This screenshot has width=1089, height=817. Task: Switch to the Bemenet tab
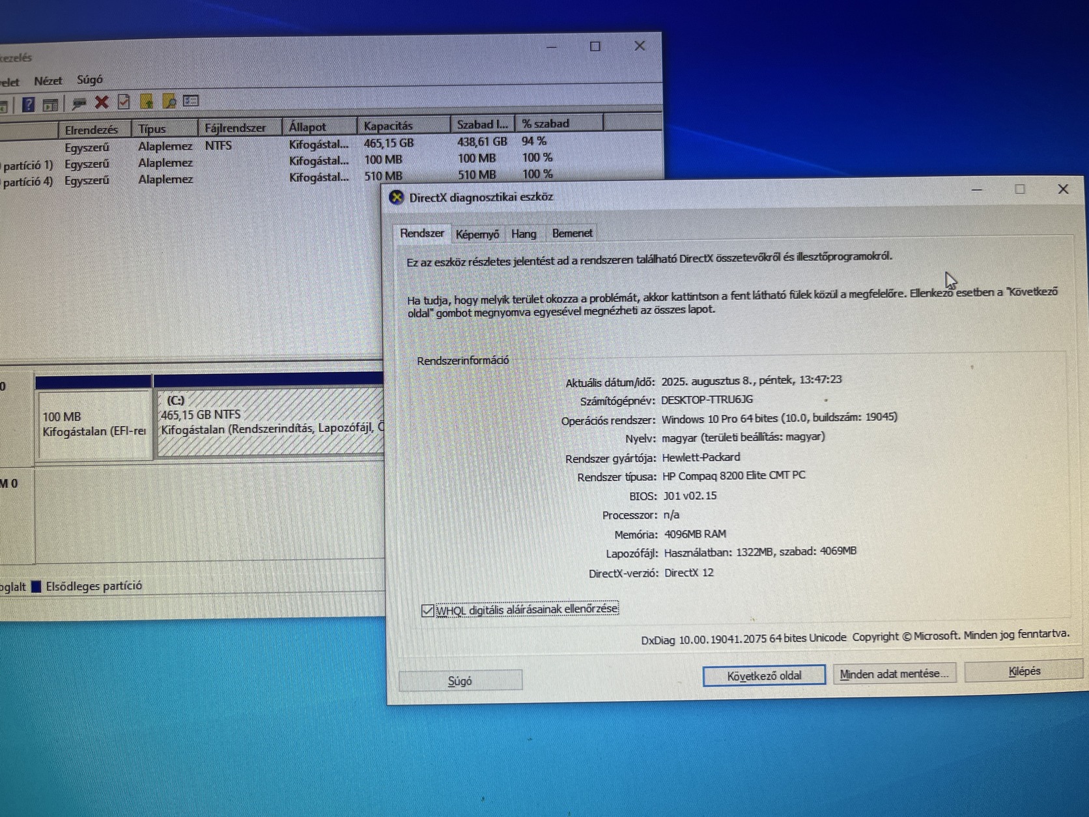(572, 233)
